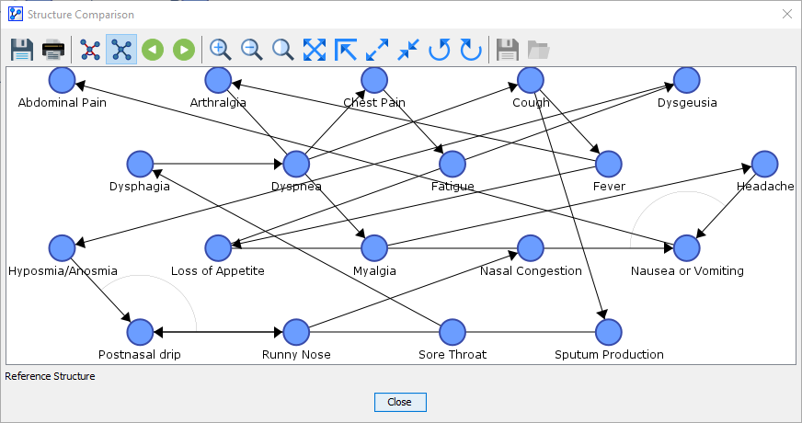This screenshot has width=802, height=423.
Task: Click the Zoom In magnifier
Action: coord(221,50)
